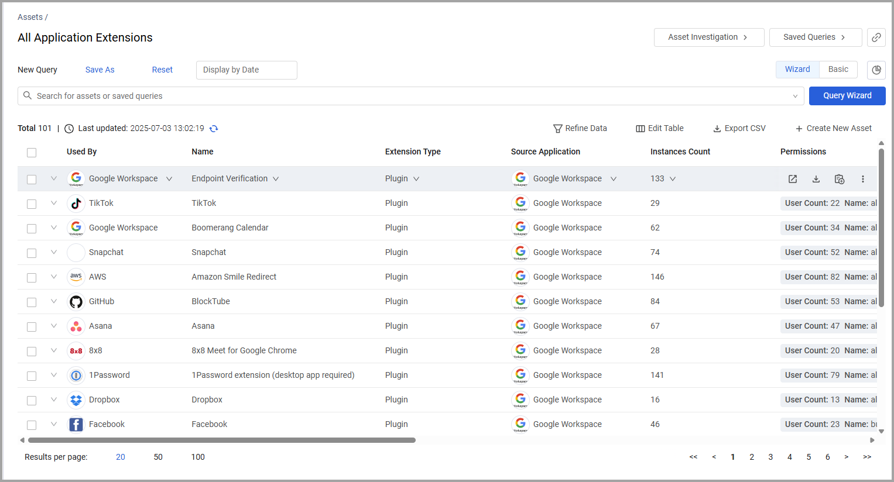Click Save As link
Screen dimensions: 894x482
(x=100, y=70)
